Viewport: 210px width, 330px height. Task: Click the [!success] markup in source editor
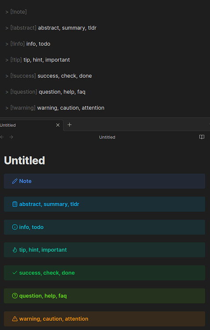pyautogui.click(x=23, y=76)
